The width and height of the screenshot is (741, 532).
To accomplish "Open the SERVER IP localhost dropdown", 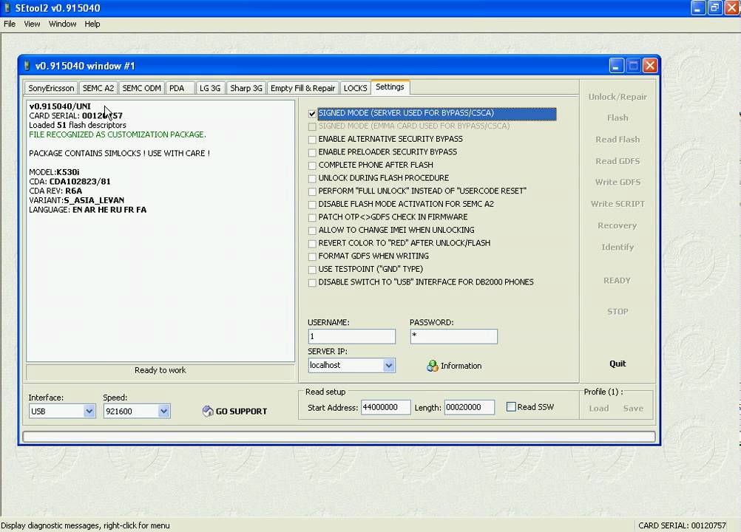I will tap(388, 365).
